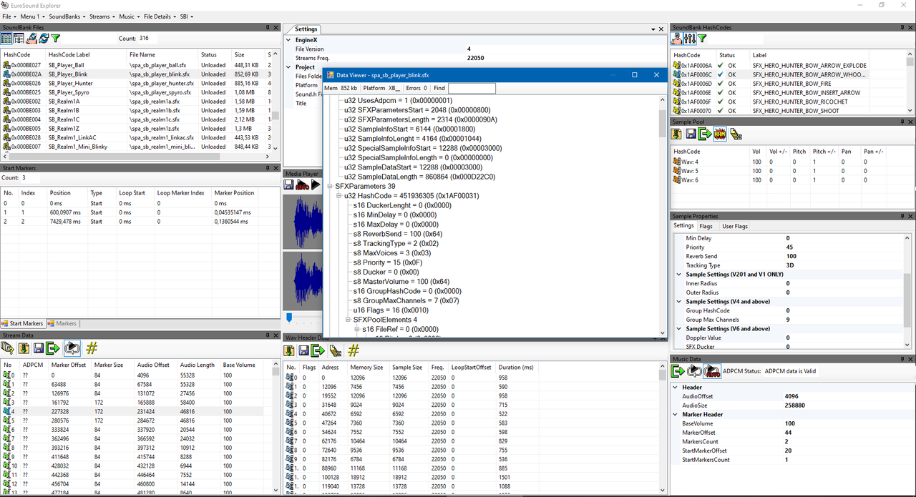The height and width of the screenshot is (497, 916).
Task: Pin the Sample Pool panel
Action: 902,122
